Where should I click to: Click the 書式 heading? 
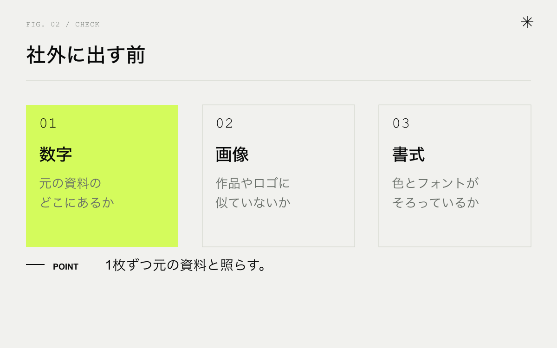pyautogui.click(x=408, y=155)
